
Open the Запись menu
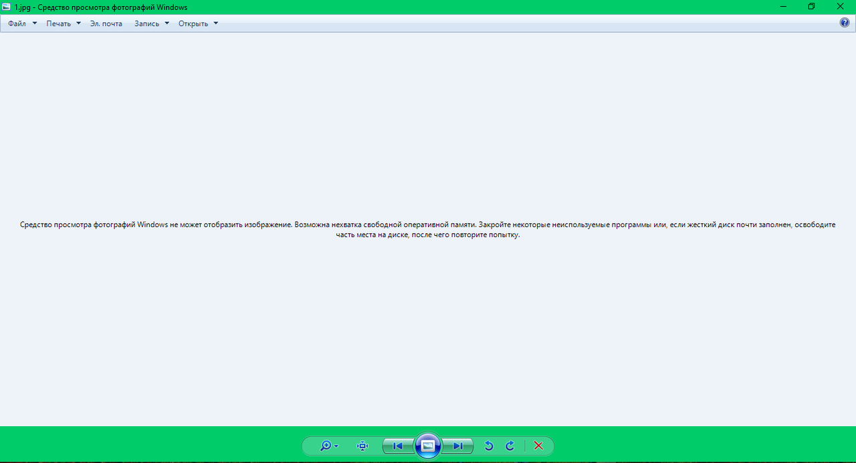[x=152, y=23]
